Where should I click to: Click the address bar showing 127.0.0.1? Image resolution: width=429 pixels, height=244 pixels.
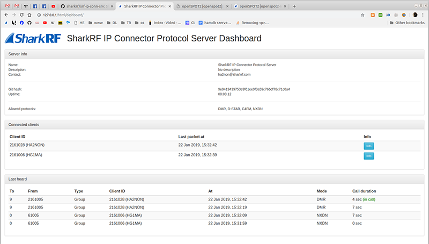[x=197, y=15]
